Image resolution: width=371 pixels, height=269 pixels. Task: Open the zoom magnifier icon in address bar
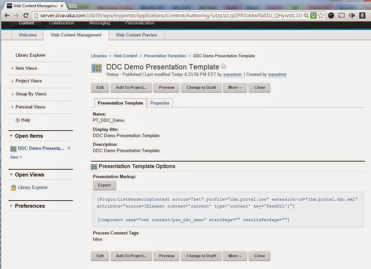(306, 16)
